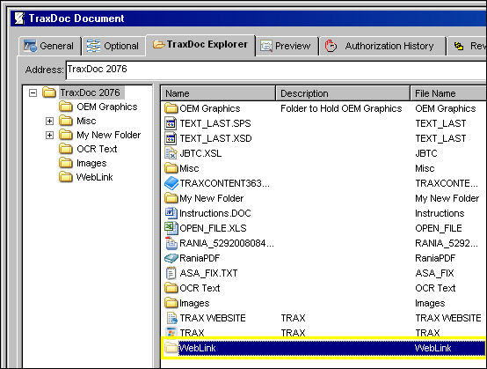The image size is (487, 369).
Task: Click the Excel icon for OPEN_FILE.XLS
Action: (171, 228)
